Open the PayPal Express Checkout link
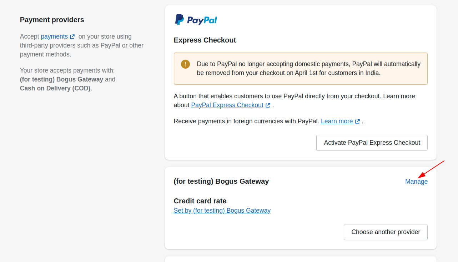This screenshot has width=458, height=262. [227, 105]
